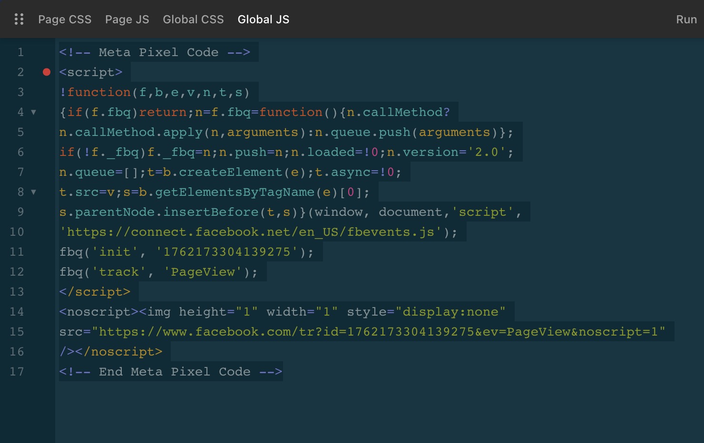The height and width of the screenshot is (443, 704).
Task: Click line number 17 in the gutter
Action: [17, 372]
